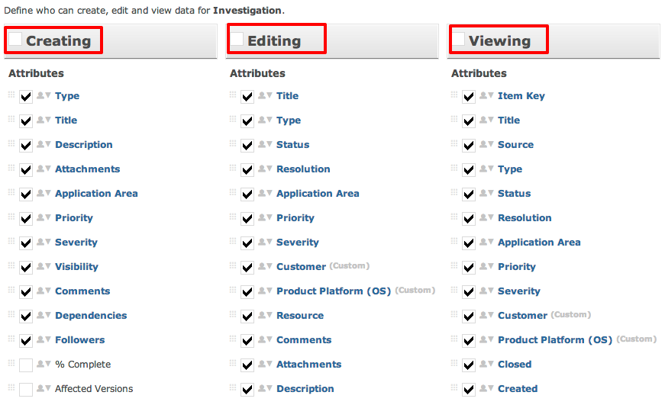Open the Viewing Application Area link
This screenshot has height=405, width=665.
click(539, 243)
